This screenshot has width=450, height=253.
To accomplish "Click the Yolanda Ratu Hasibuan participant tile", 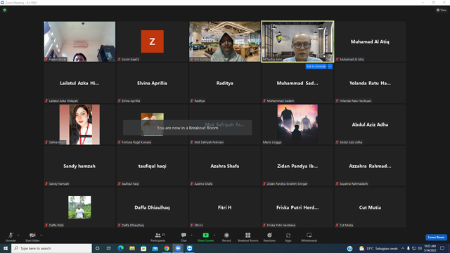I will (x=370, y=83).
